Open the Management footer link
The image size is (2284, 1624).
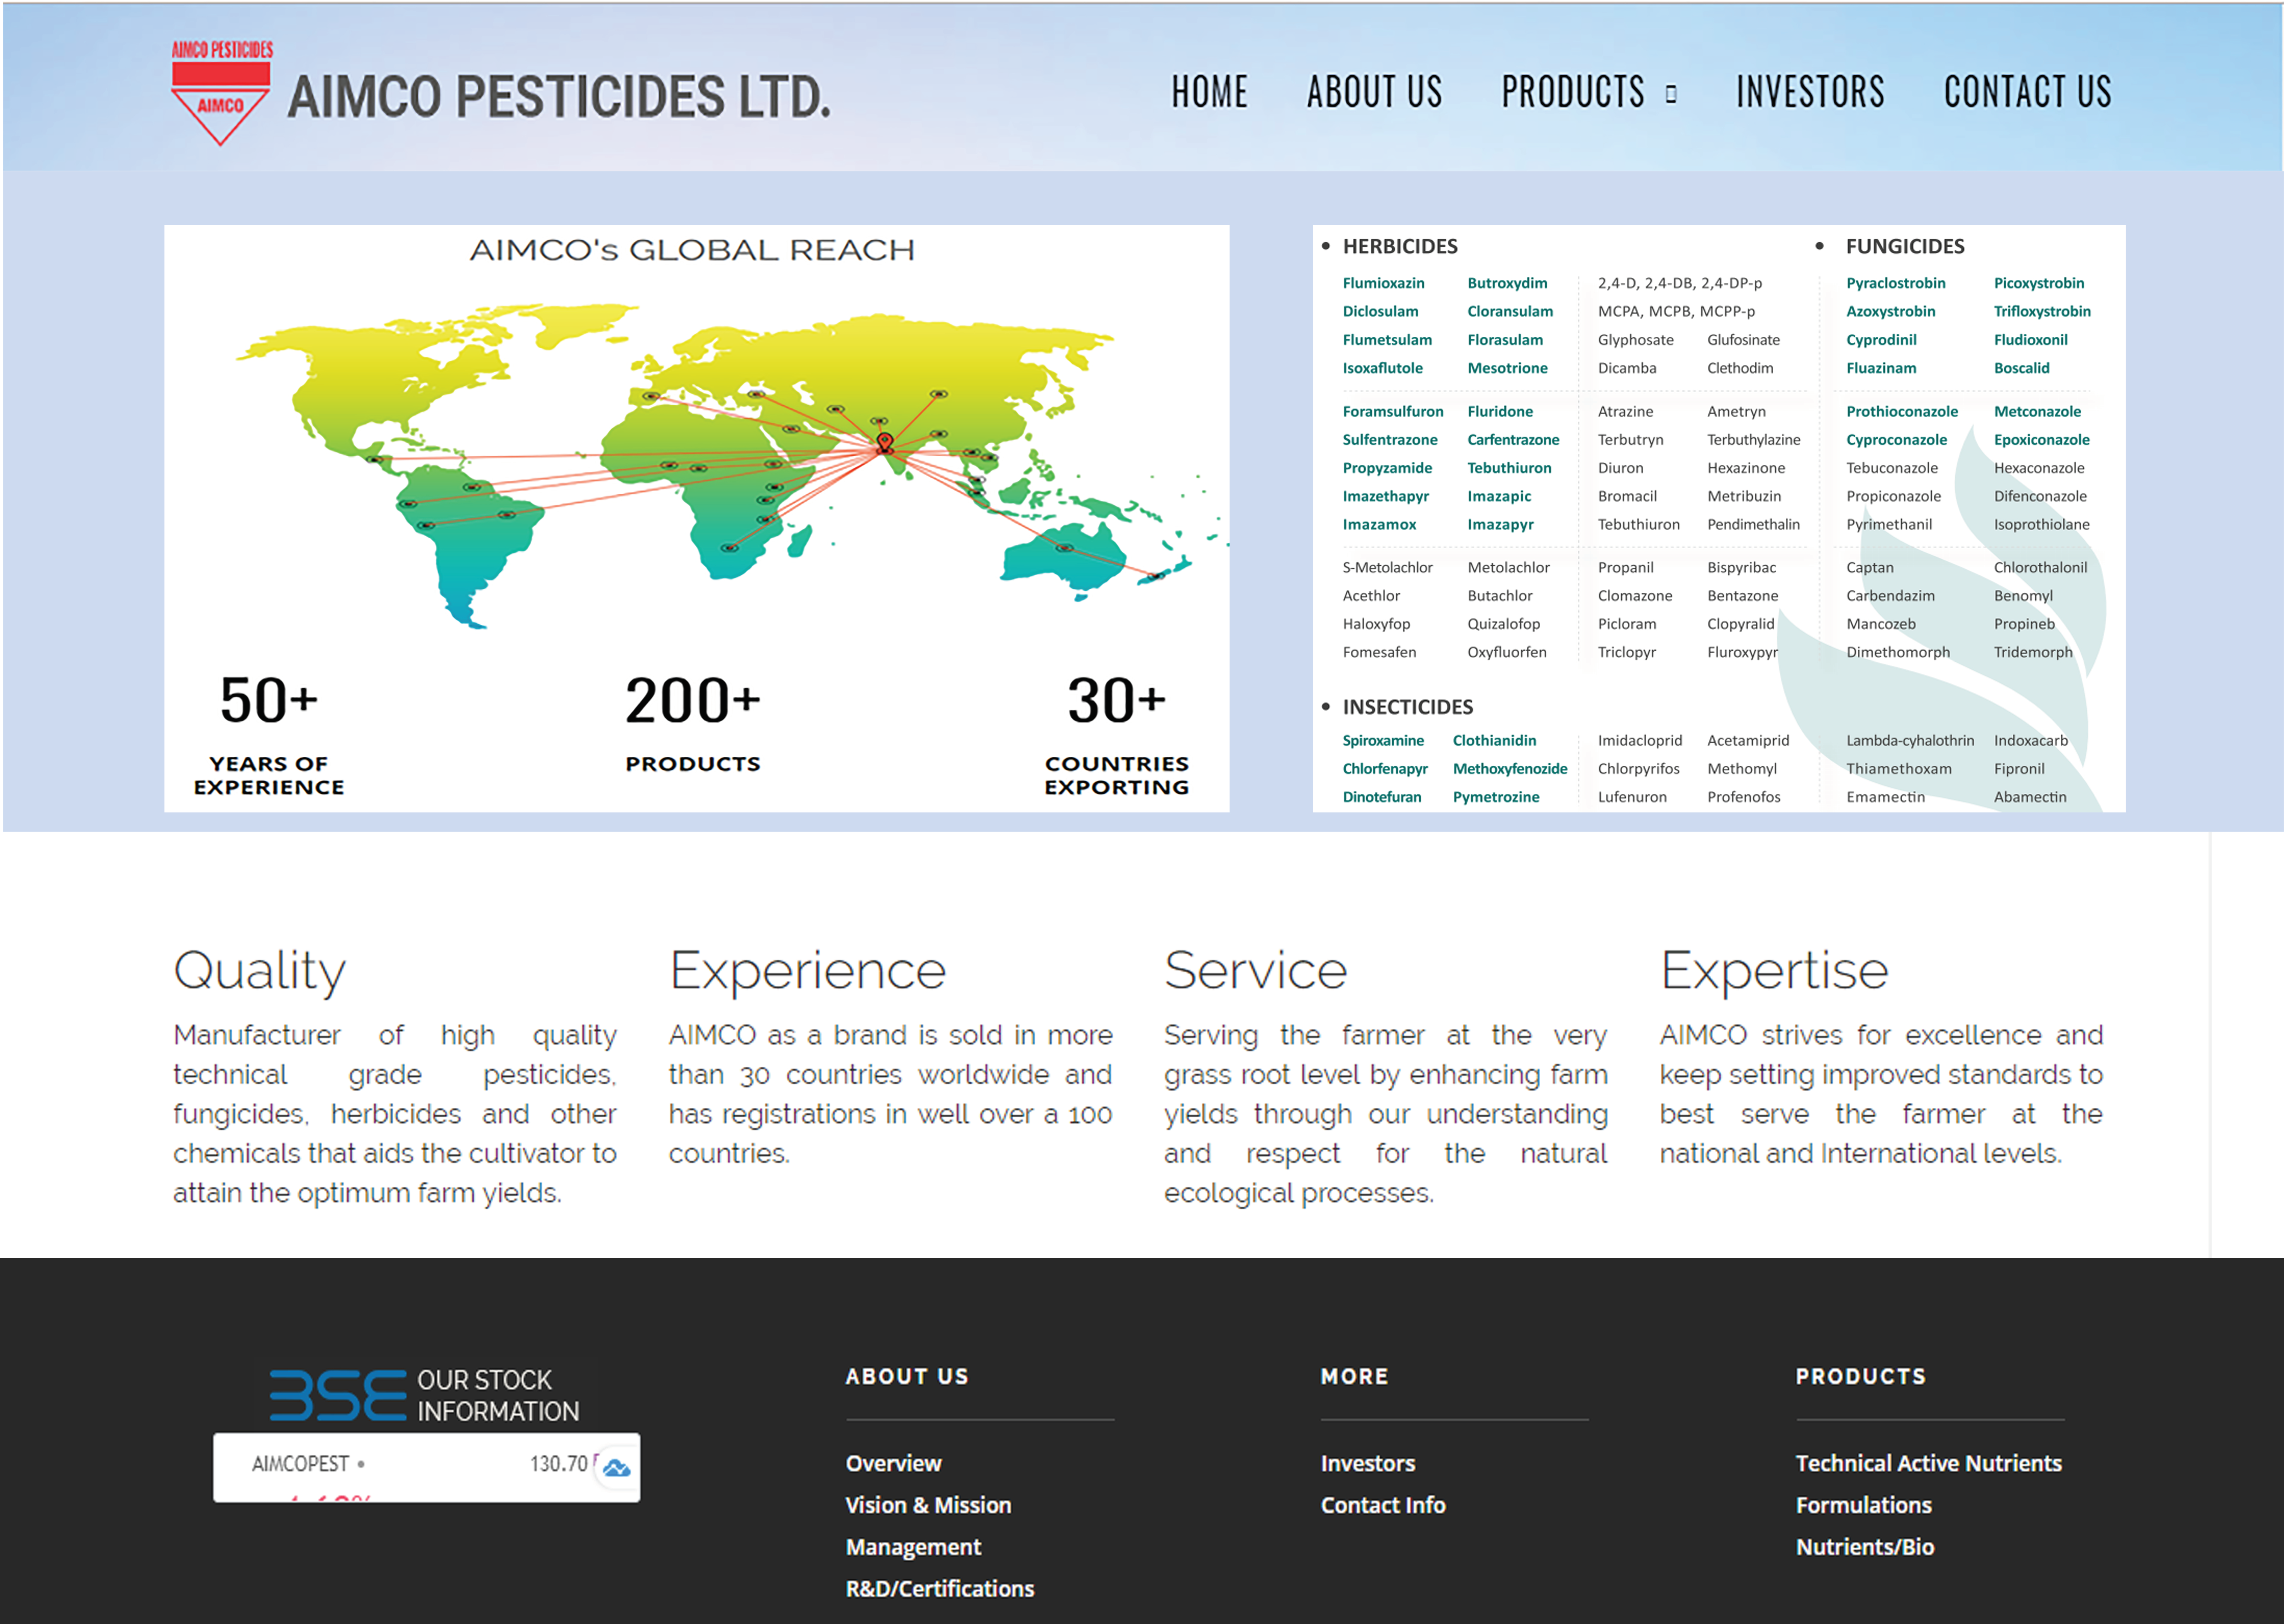pos(913,1547)
